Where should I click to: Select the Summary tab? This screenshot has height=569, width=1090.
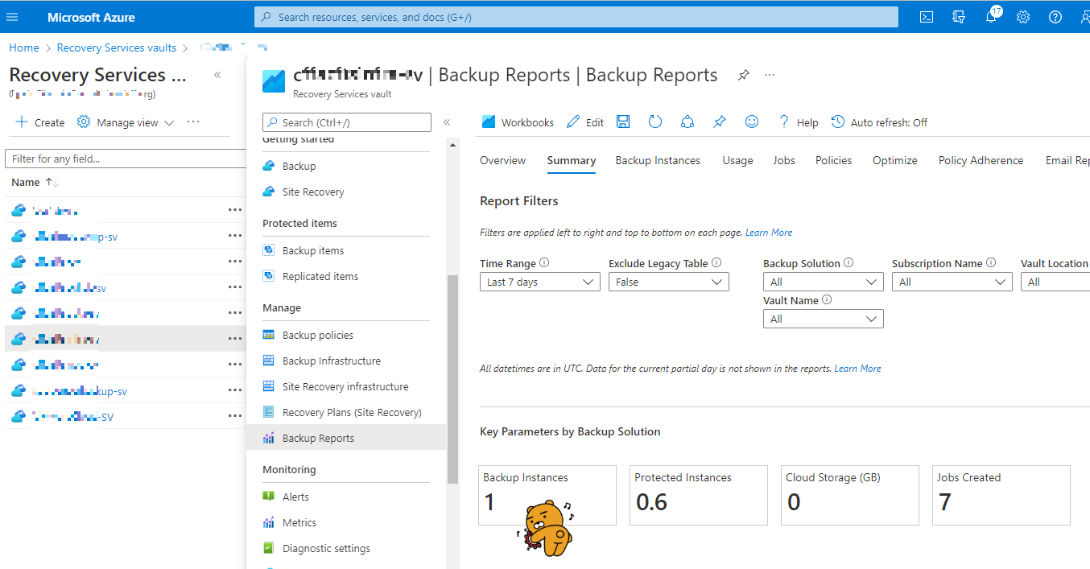pos(572,160)
